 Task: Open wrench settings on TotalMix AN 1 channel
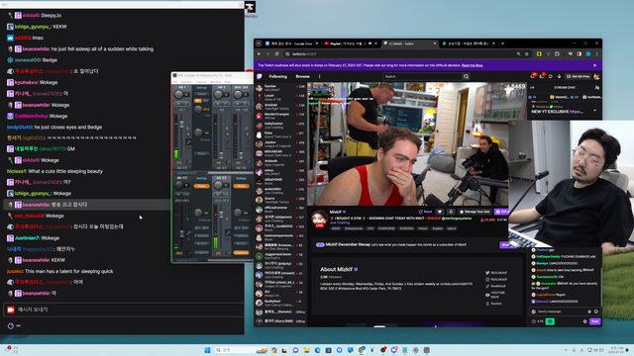[188, 142]
